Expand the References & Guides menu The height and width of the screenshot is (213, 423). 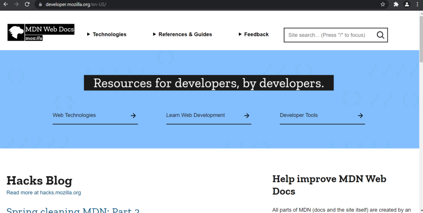183,34
